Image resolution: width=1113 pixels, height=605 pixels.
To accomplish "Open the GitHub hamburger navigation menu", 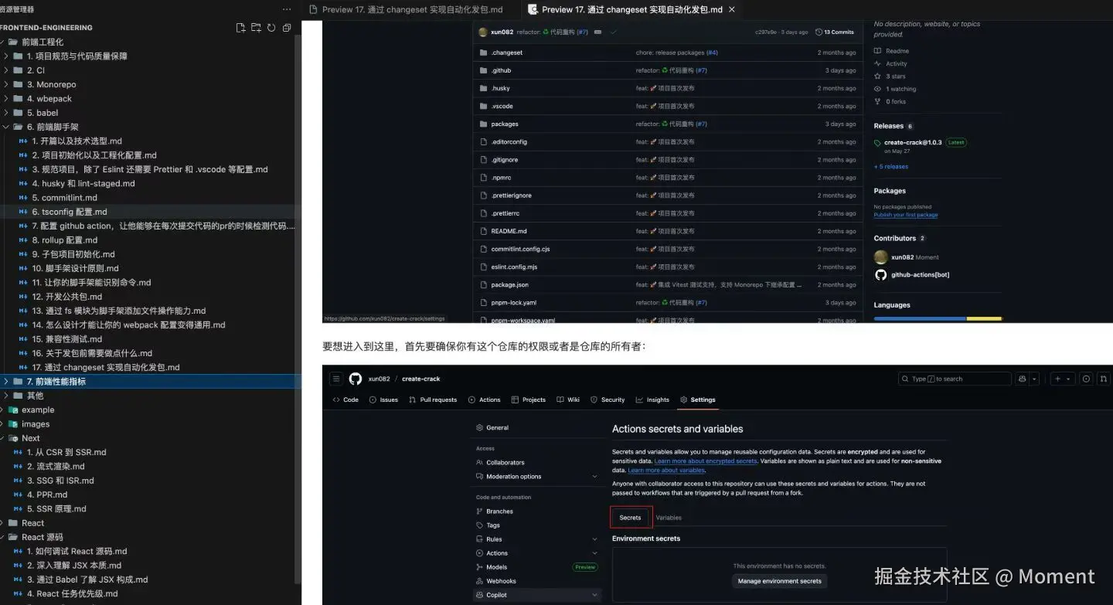I will pos(335,379).
